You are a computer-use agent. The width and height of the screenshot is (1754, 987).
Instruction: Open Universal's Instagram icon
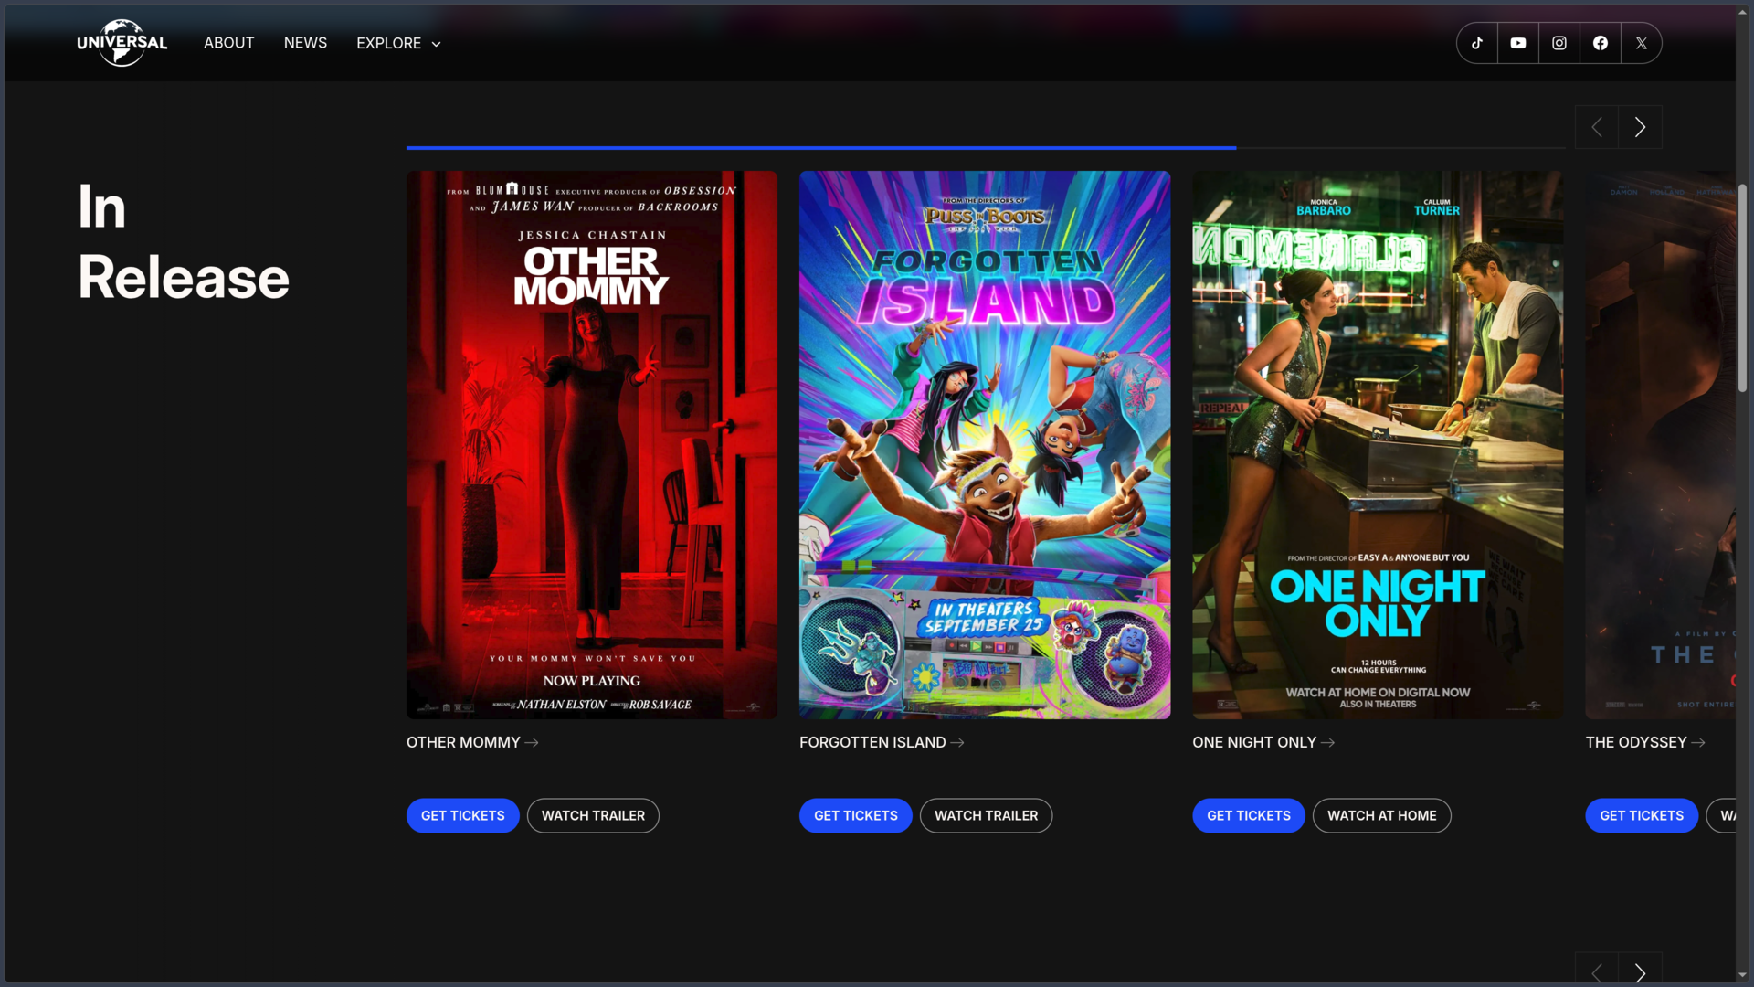1559,43
